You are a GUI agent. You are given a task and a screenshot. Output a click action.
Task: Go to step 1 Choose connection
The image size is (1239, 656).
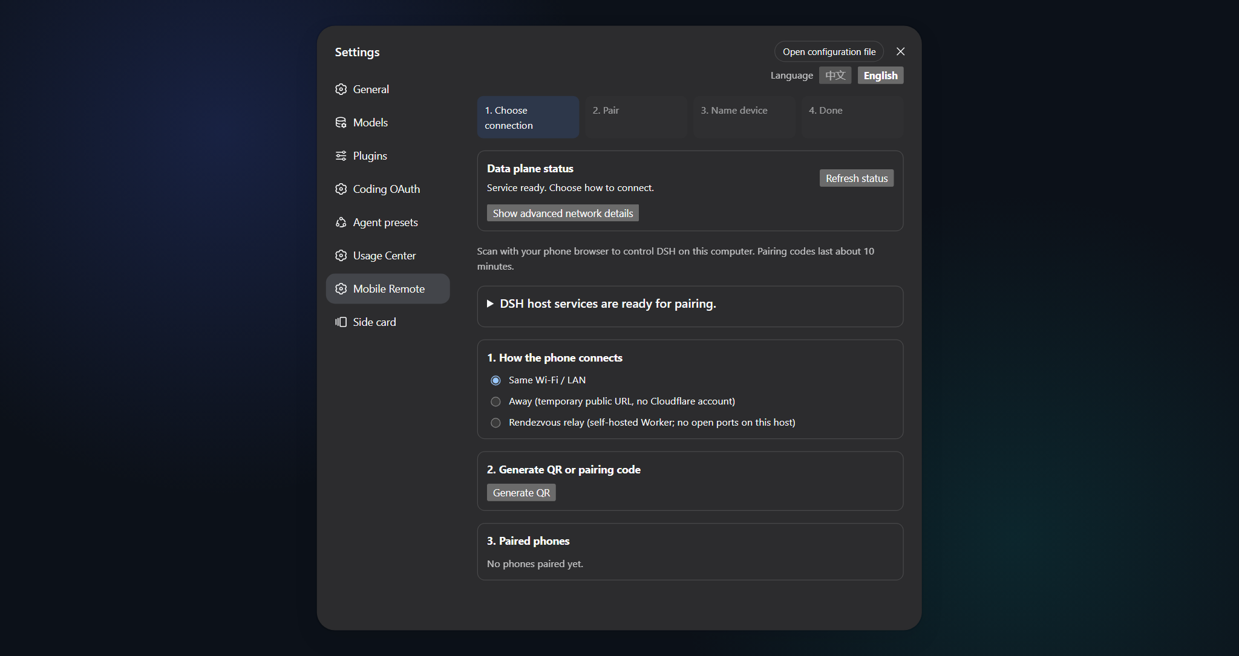point(528,117)
